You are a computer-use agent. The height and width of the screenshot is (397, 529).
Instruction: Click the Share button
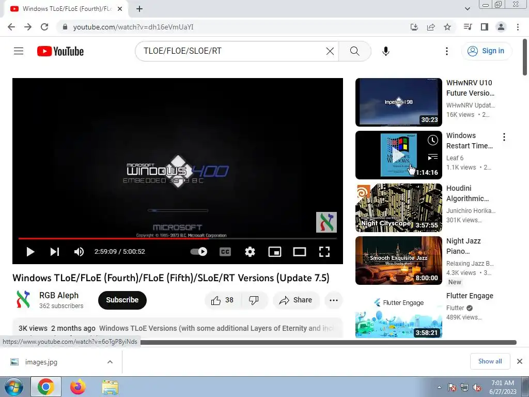click(296, 300)
